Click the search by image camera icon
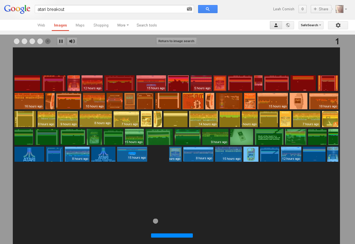Screen dimensions: 355x244 [189, 9]
